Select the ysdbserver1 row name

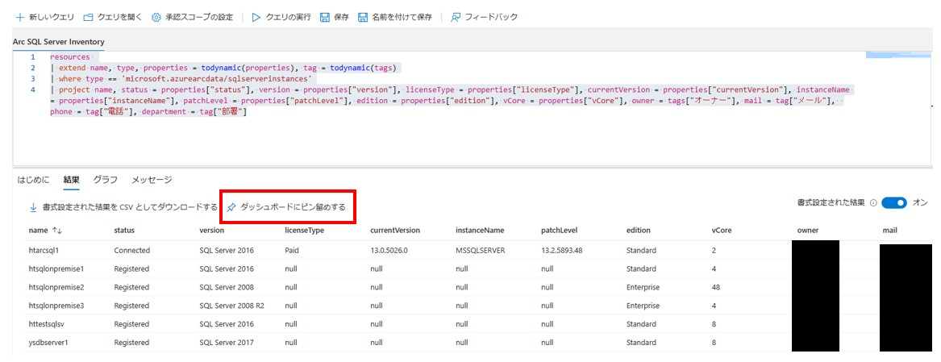pyautogui.click(x=48, y=343)
